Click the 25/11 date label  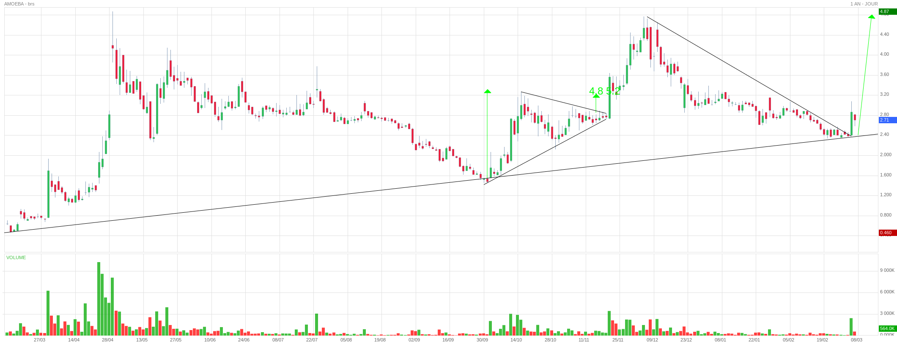coord(618,340)
